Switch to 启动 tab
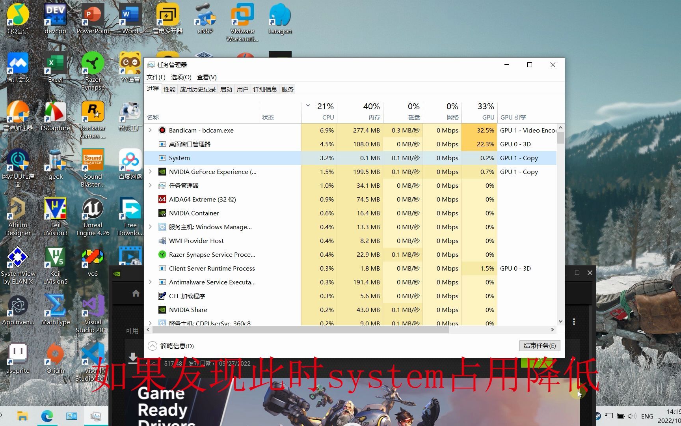Viewport: 681px width, 426px height. (x=226, y=89)
